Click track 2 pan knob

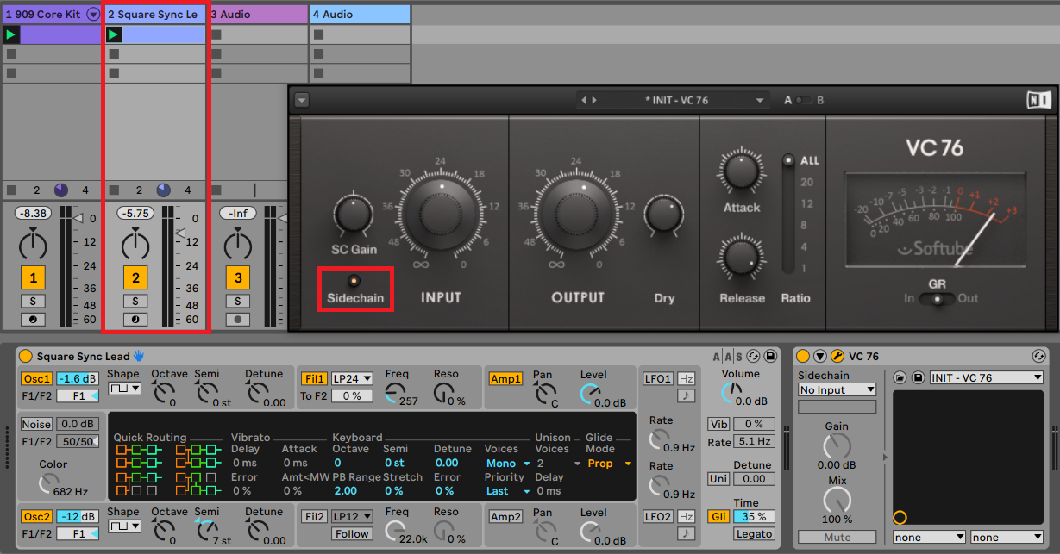click(x=135, y=246)
